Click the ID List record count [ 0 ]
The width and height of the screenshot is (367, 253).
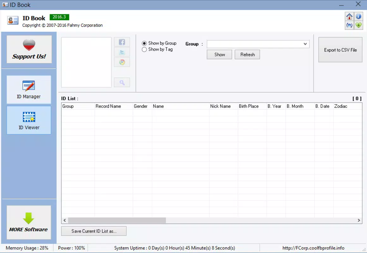[x=357, y=99]
